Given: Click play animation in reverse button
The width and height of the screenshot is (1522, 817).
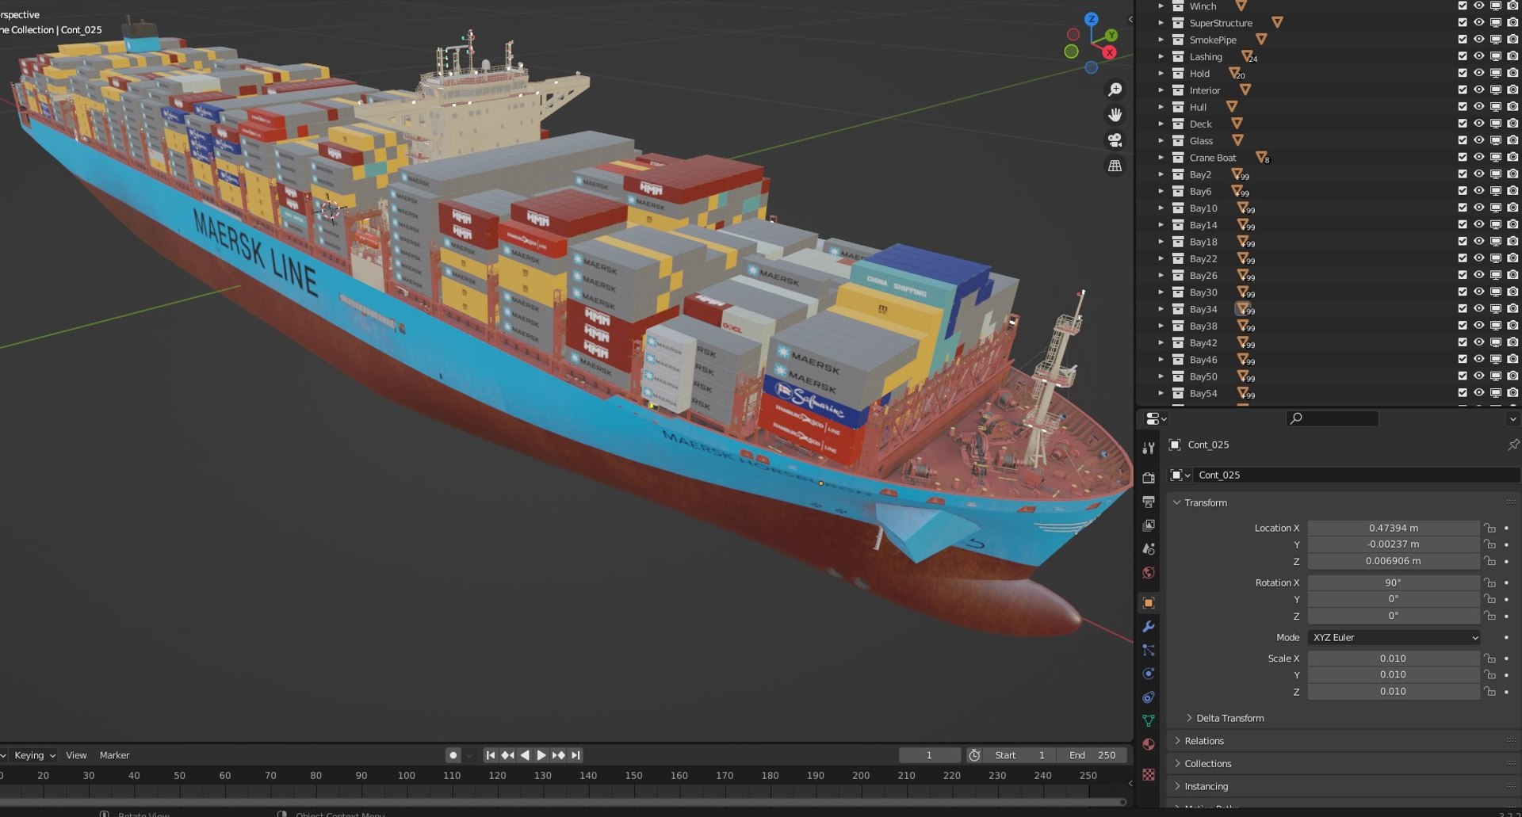Looking at the screenshot, I should pos(525,755).
